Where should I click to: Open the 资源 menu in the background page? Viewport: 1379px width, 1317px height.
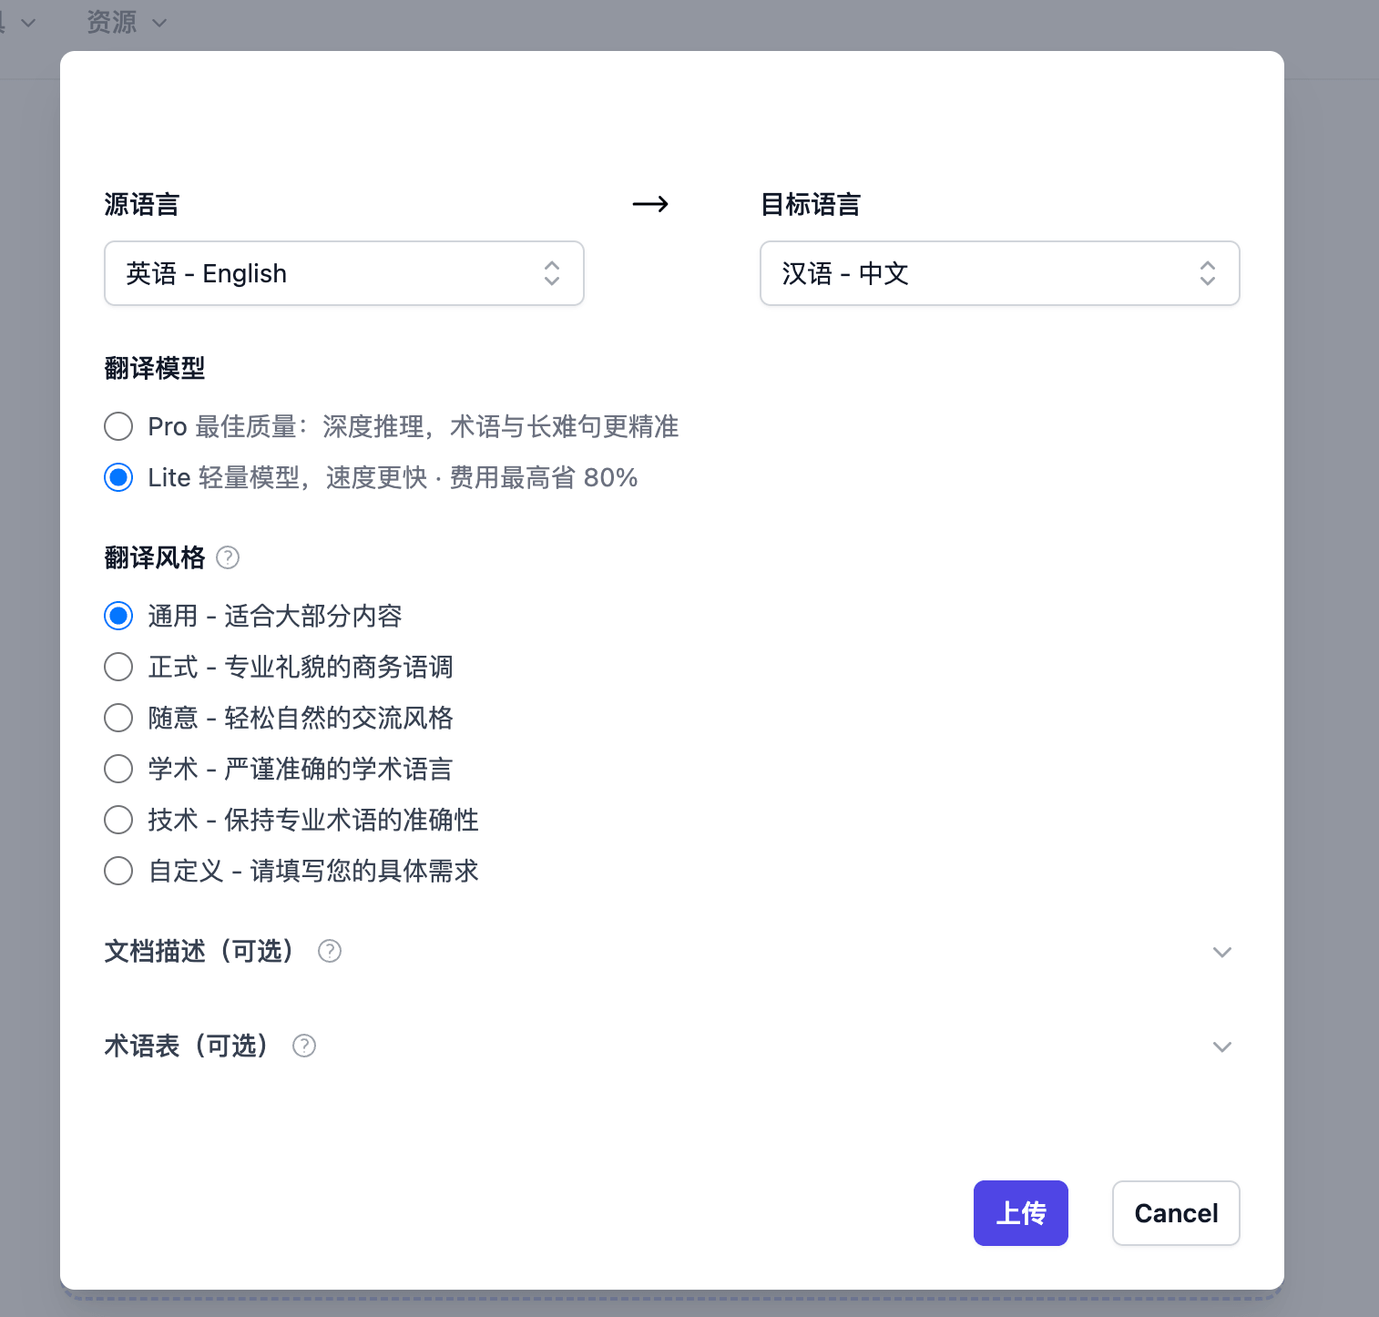click(127, 22)
